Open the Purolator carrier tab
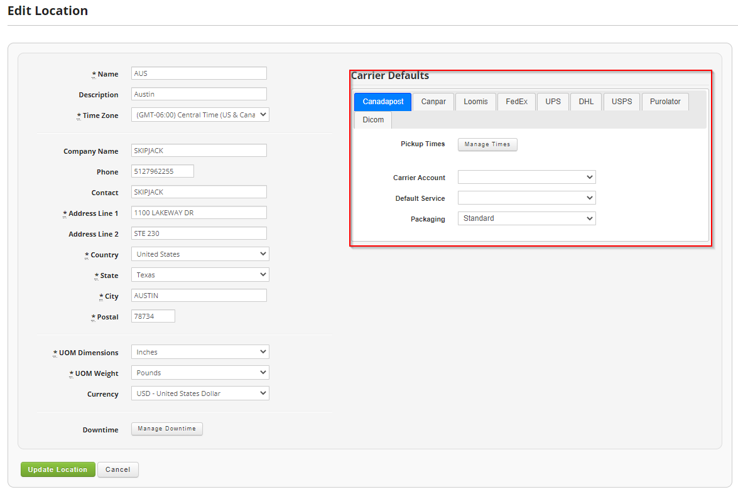This screenshot has height=492, width=738. click(x=665, y=101)
